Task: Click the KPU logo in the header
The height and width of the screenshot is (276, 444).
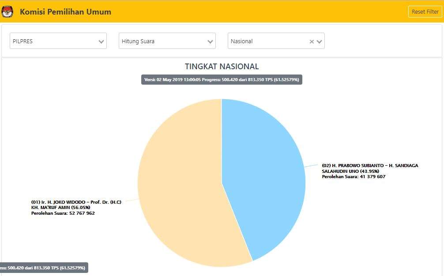Action: point(8,12)
